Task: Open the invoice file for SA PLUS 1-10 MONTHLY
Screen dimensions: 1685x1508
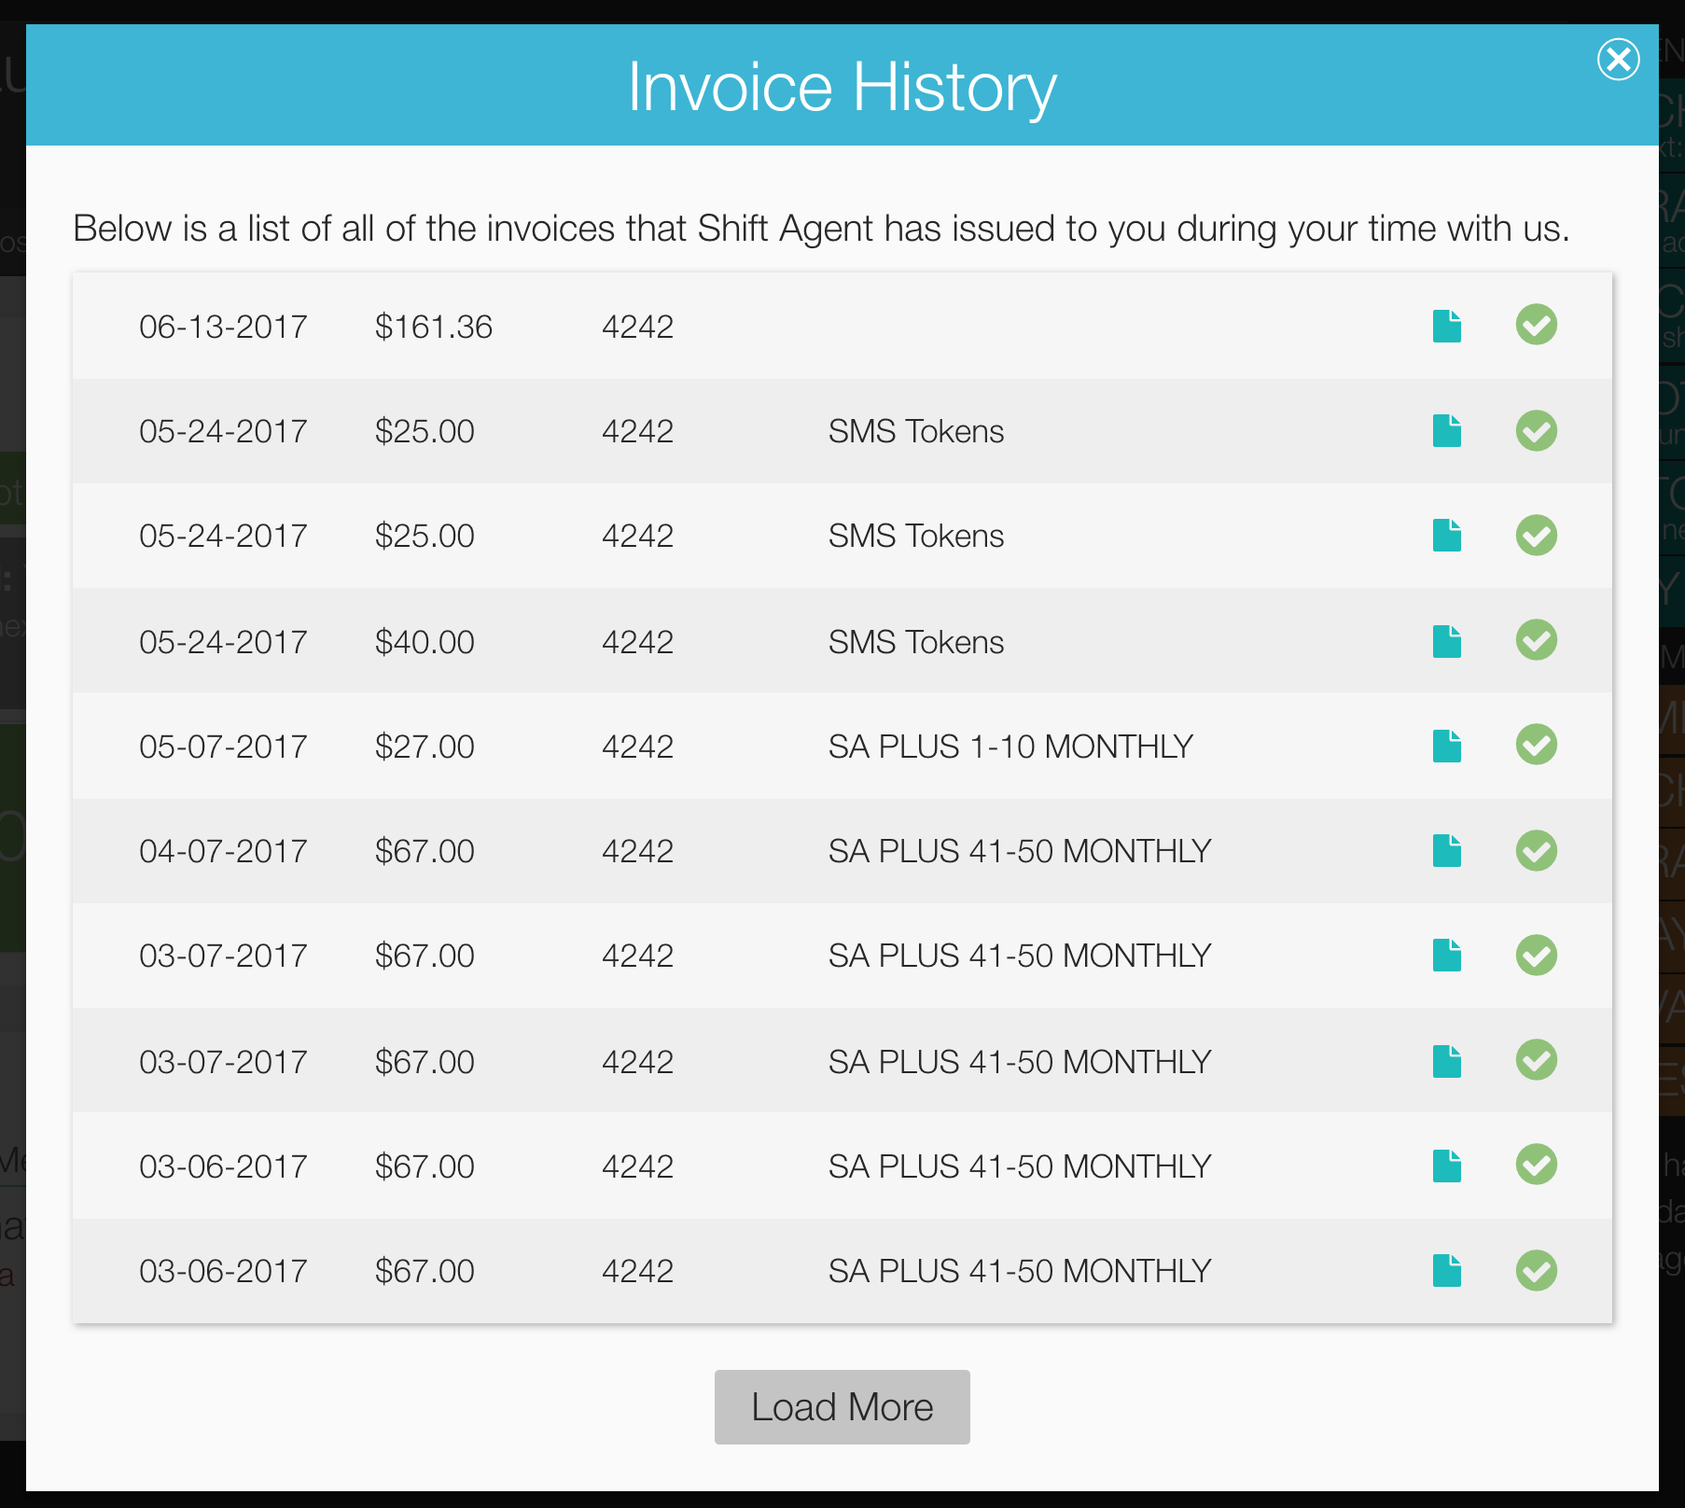Action: (x=1446, y=746)
